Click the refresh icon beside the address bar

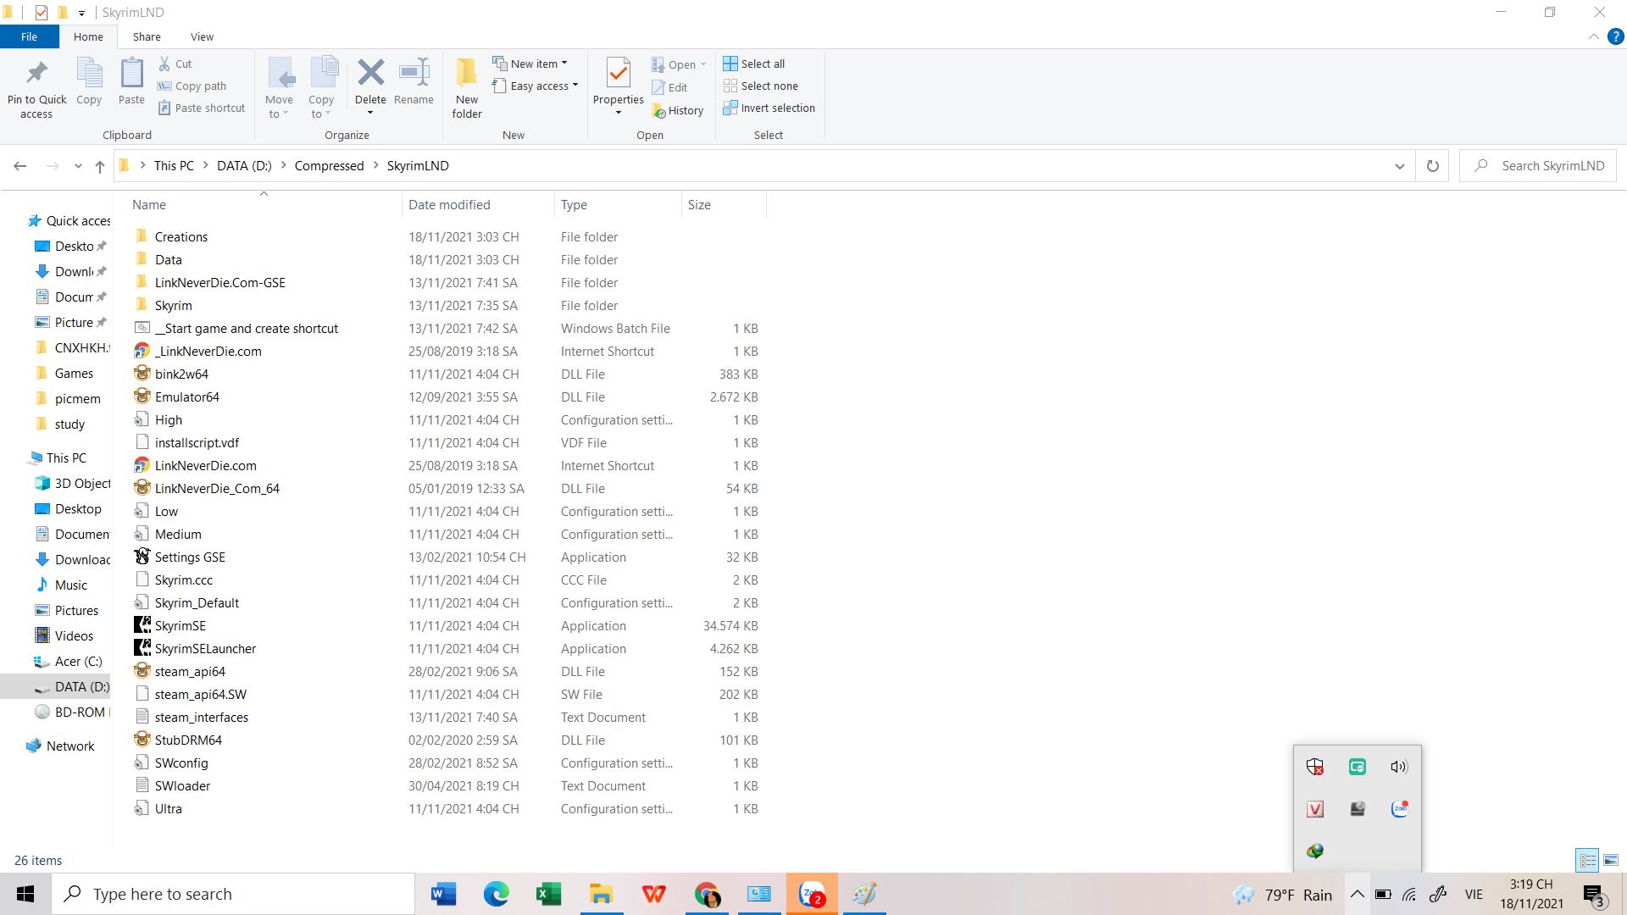tap(1432, 166)
